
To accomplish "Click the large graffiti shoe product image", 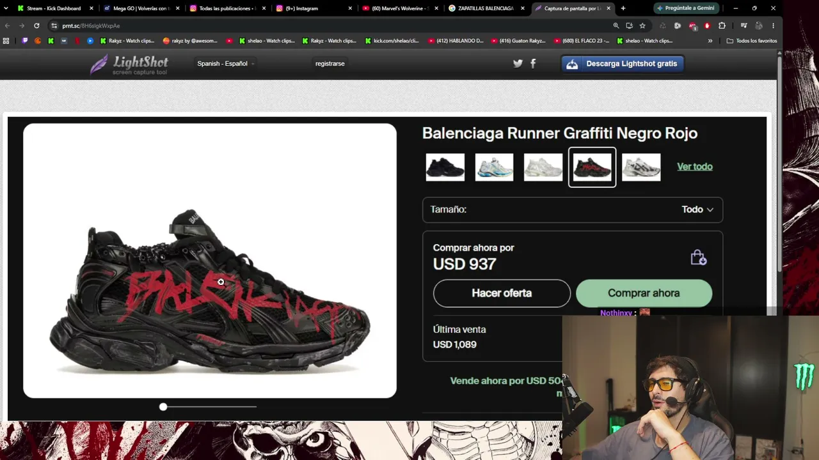I will (210, 261).
